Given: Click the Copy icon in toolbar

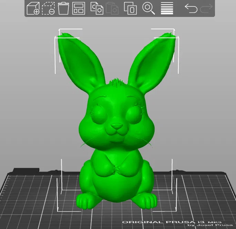Looking at the screenshot, I should [x=97, y=8].
